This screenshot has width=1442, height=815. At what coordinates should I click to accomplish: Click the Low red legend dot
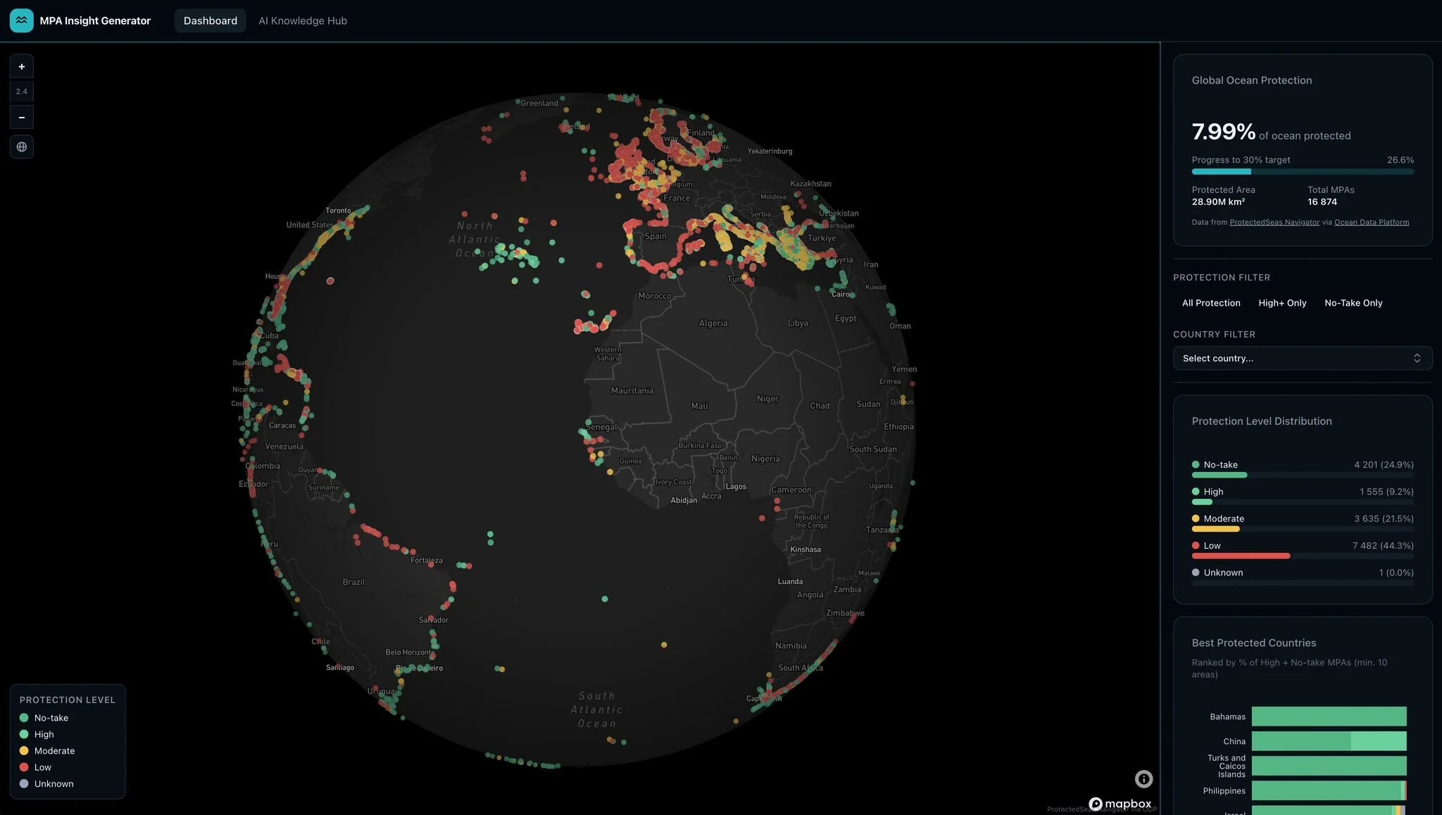(x=24, y=767)
